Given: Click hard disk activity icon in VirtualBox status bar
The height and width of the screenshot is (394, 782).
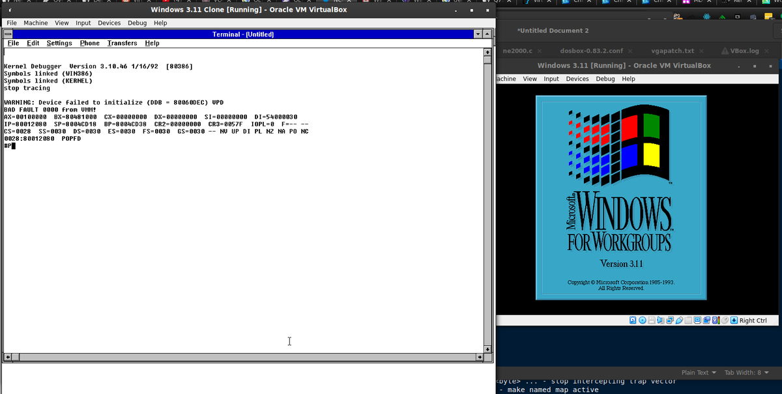Looking at the screenshot, I should 633,320.
